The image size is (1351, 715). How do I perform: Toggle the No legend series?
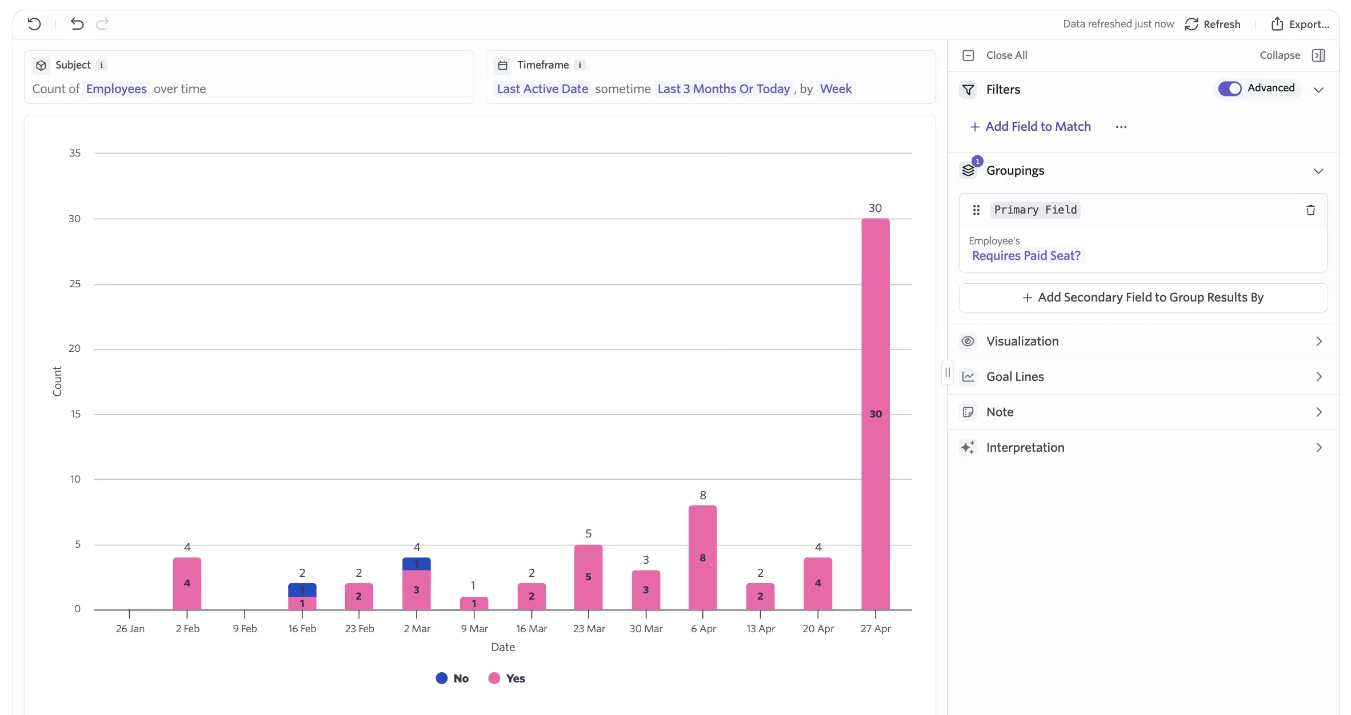(452, 678)
